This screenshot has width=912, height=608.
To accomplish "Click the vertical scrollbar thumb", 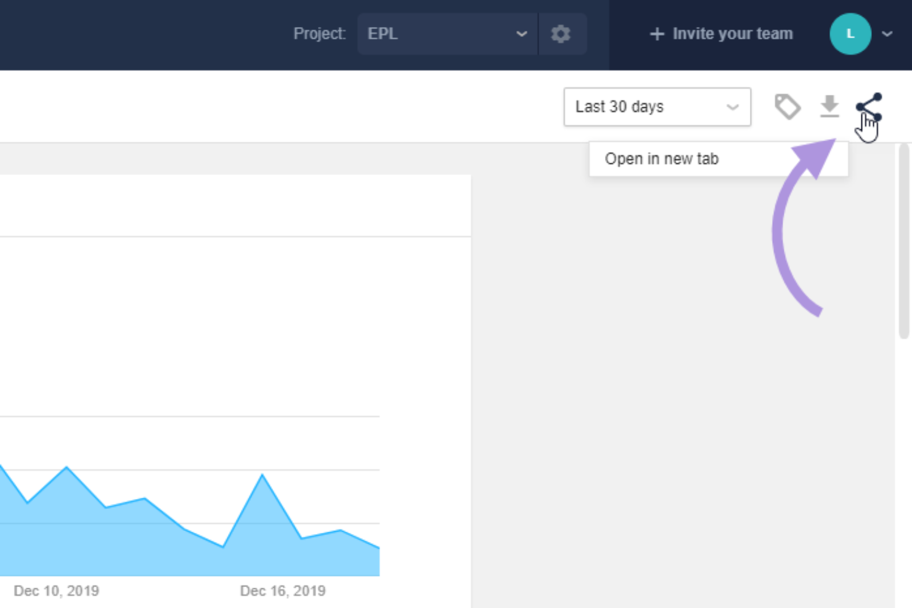I will [903, 240].
